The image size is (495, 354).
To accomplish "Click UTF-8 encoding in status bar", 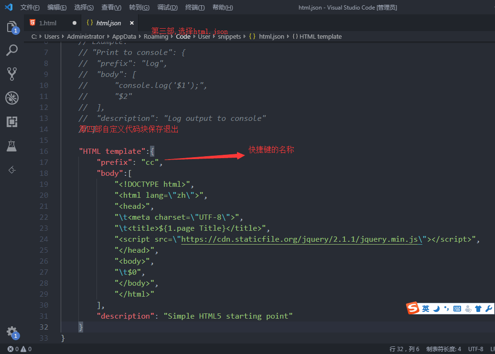I will click(475, 349).
